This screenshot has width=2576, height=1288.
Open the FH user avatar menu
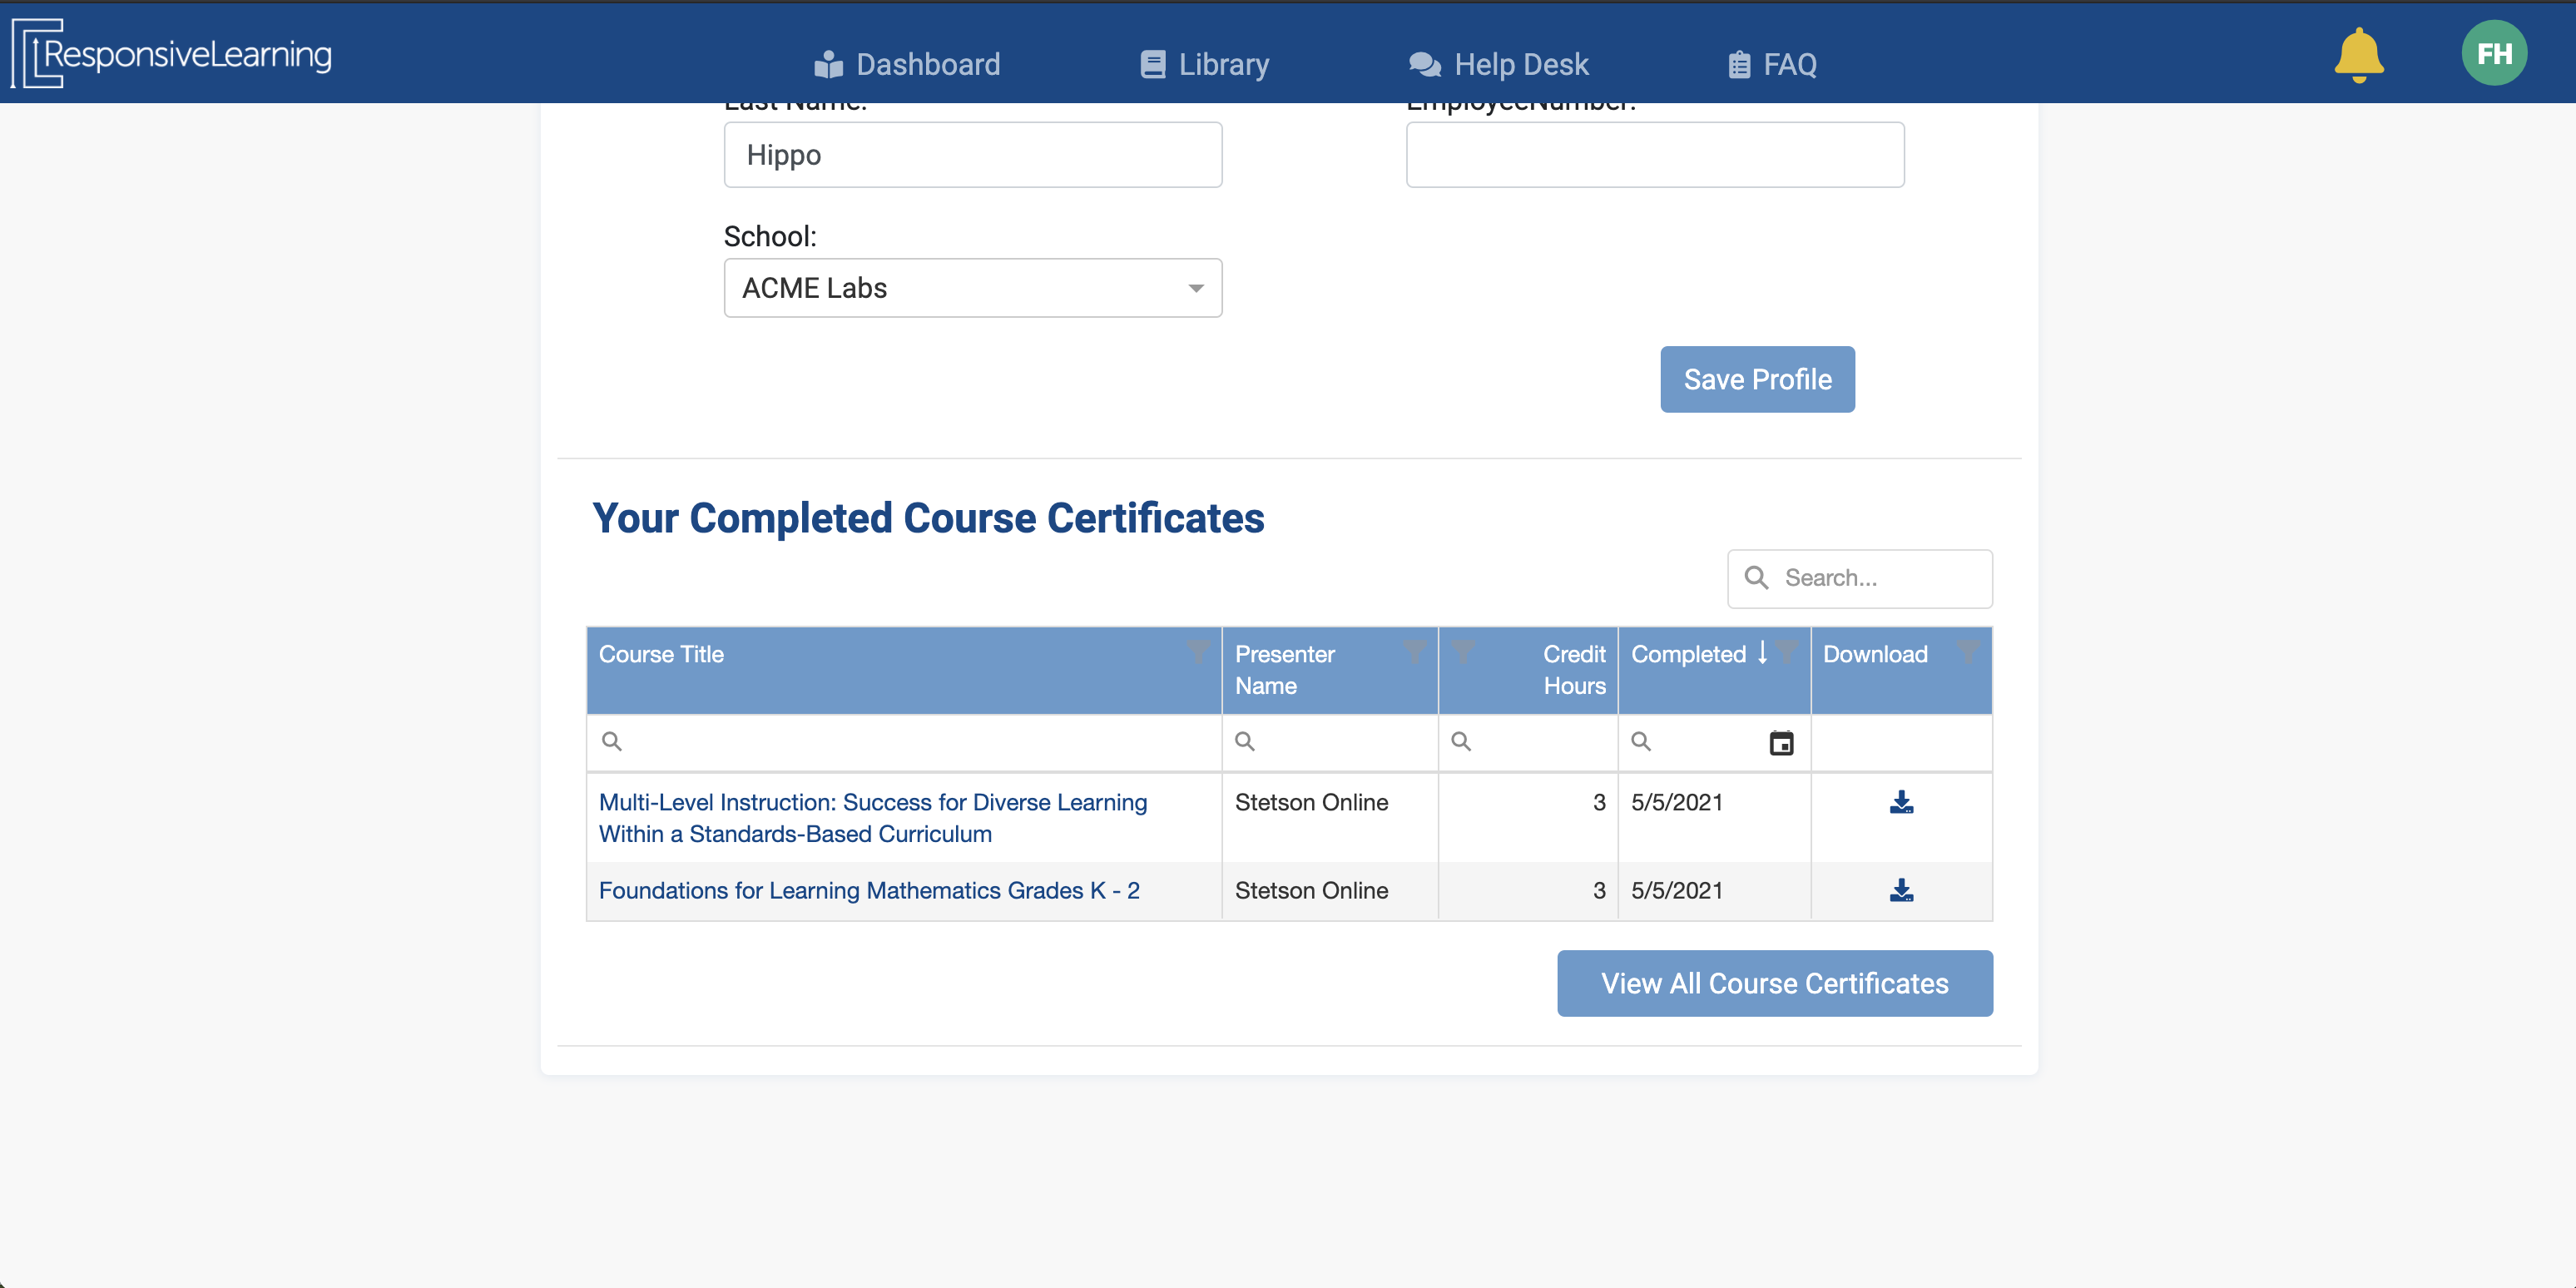pyautogui.click(x=2493, y=54)
